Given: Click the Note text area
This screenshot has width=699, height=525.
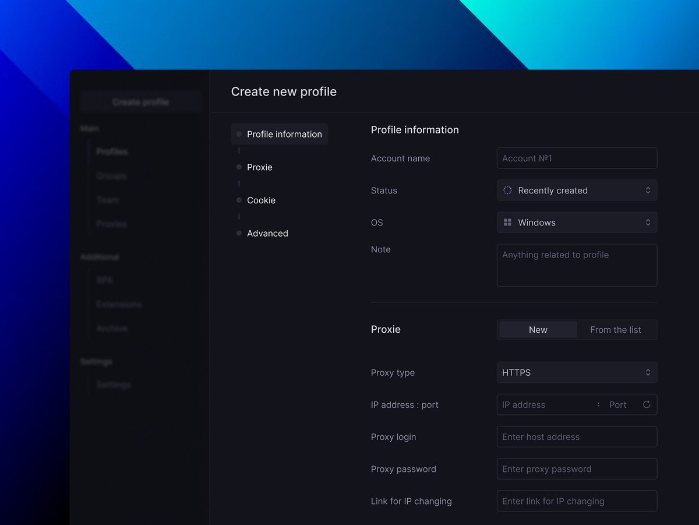Looking at the screenshot, I should (x=577, y=265).
